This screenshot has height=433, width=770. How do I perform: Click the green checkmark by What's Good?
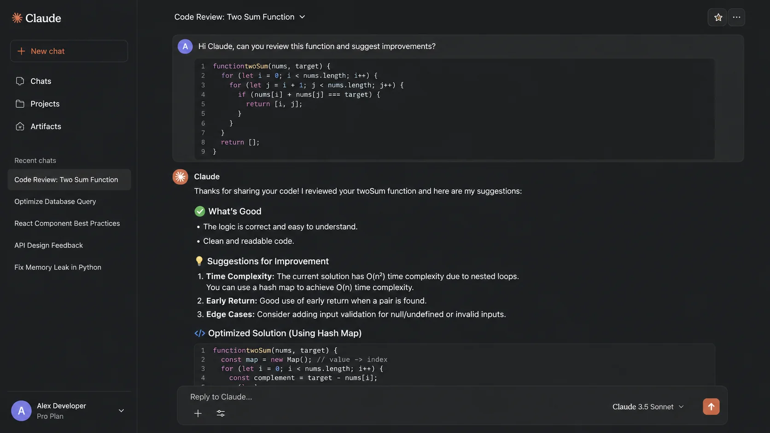[199, 211]
